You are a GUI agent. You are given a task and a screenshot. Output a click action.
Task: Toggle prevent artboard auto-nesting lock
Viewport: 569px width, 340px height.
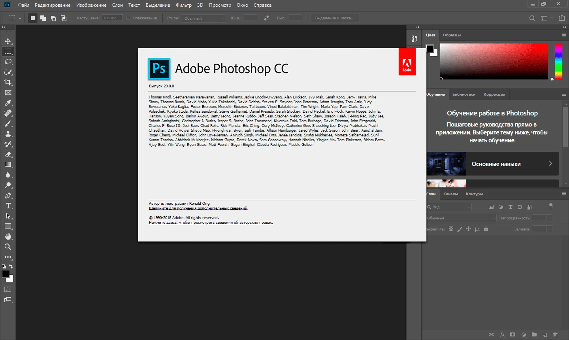(x=477, y=229)
